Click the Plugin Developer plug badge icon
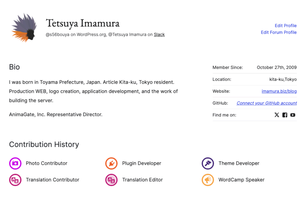307x197 pixels. [x=111, y=163]
